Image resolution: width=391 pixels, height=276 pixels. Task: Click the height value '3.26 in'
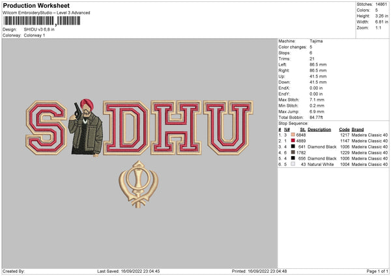[x=381, y=16]
